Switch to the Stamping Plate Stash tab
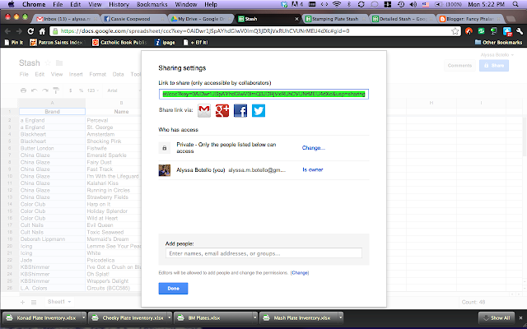Viewport: 527px width, 329px height. pos(333,19)
